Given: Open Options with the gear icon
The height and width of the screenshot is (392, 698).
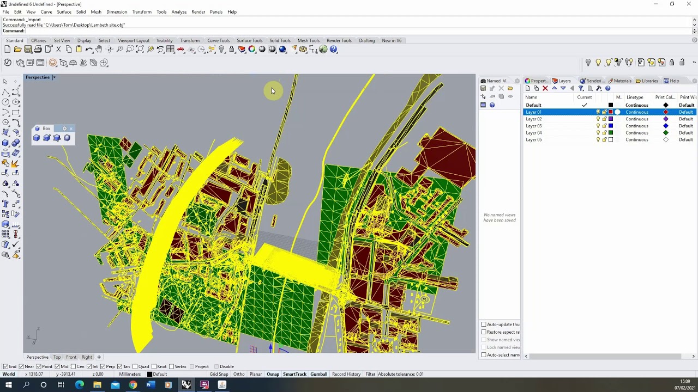Looking at the screenshot, I should 303,50.
